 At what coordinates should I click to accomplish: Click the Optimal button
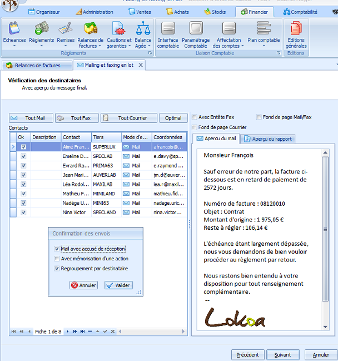pos(173,118)
